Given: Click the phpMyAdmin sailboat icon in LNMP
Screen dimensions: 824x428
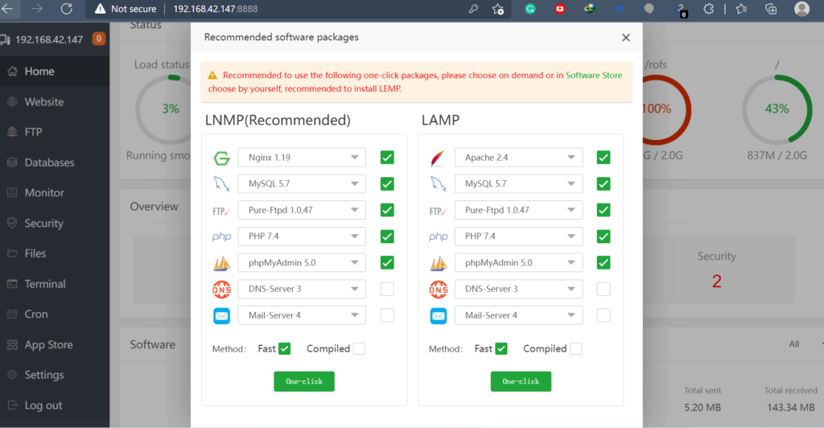Looking at the screenshot, I should click(222, 263).
